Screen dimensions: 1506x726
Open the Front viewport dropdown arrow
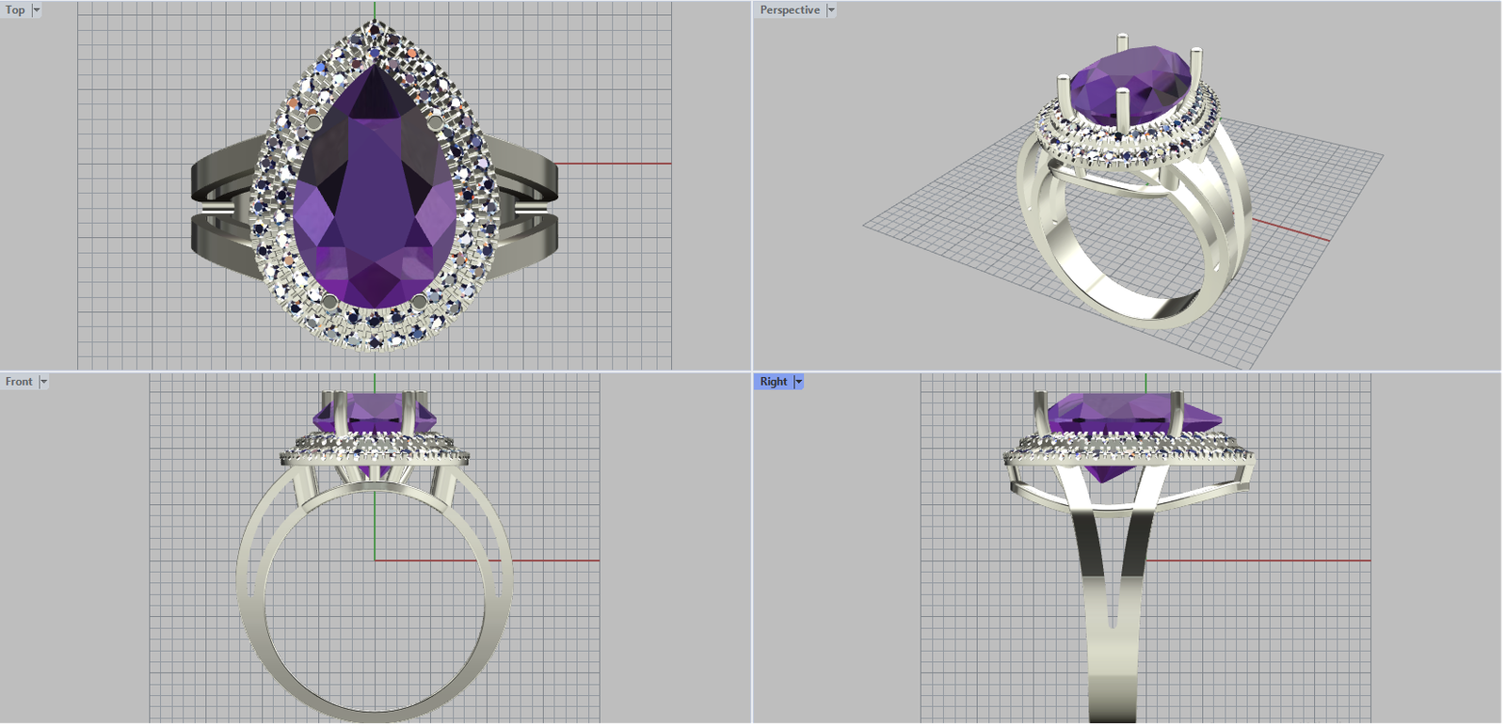(43, 382)
